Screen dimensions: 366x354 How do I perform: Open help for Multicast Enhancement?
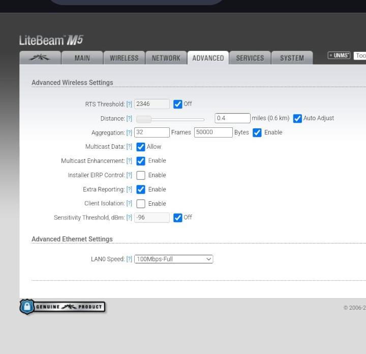[x=129, y=161]
